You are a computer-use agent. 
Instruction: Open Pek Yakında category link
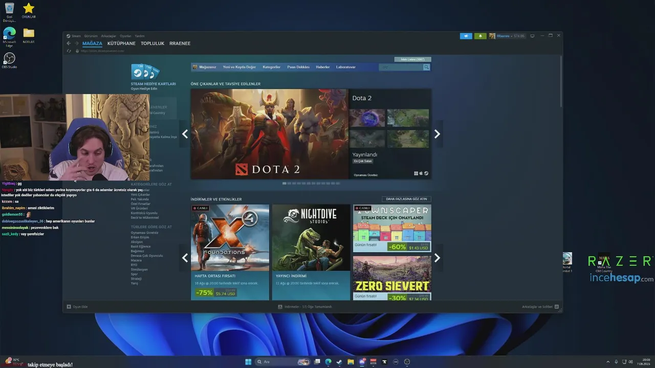140,199
